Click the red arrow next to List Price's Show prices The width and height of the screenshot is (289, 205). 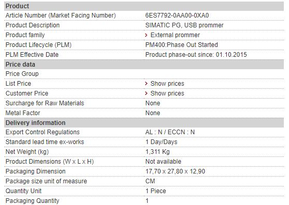[x=147, y=84]
